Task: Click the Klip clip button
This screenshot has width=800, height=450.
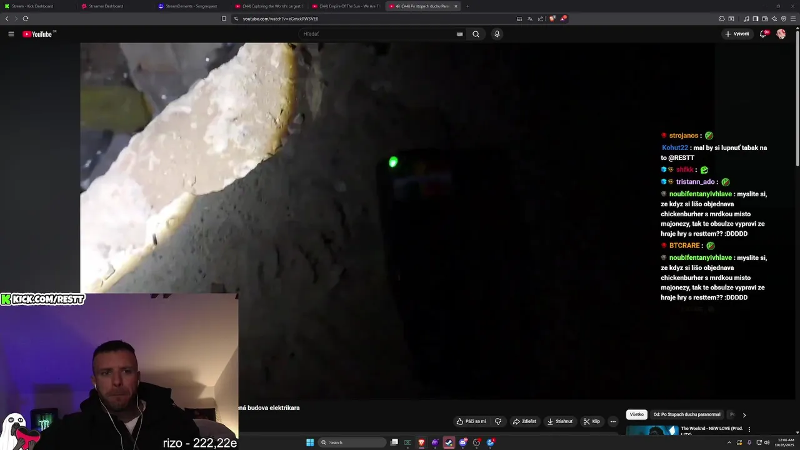Action: 591,421
